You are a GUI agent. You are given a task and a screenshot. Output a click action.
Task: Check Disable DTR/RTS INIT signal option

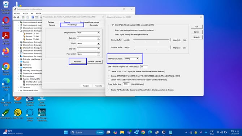[x=109, y=72]
